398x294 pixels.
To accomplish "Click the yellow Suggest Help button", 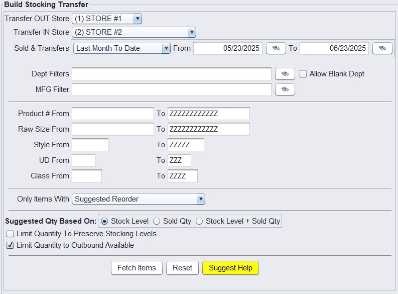I will pos(230,268).
